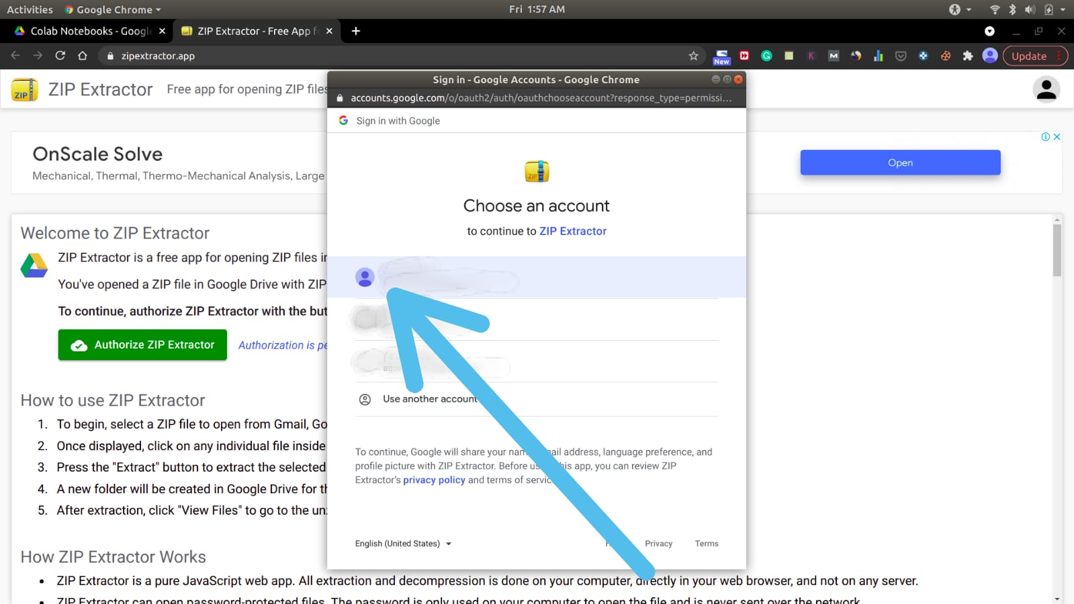Select the first highlighted Google account
Viewport: 1074px width, 604px height.
537,277
